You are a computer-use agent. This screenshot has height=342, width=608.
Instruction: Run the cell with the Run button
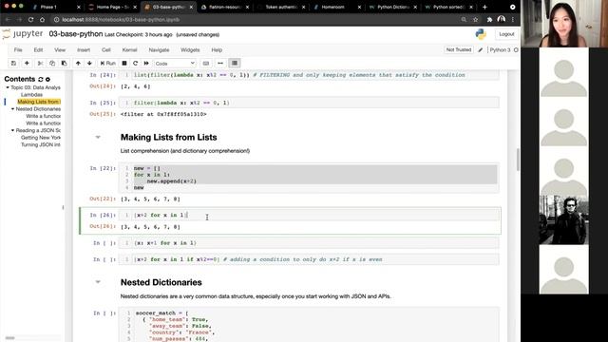(107, 64)
